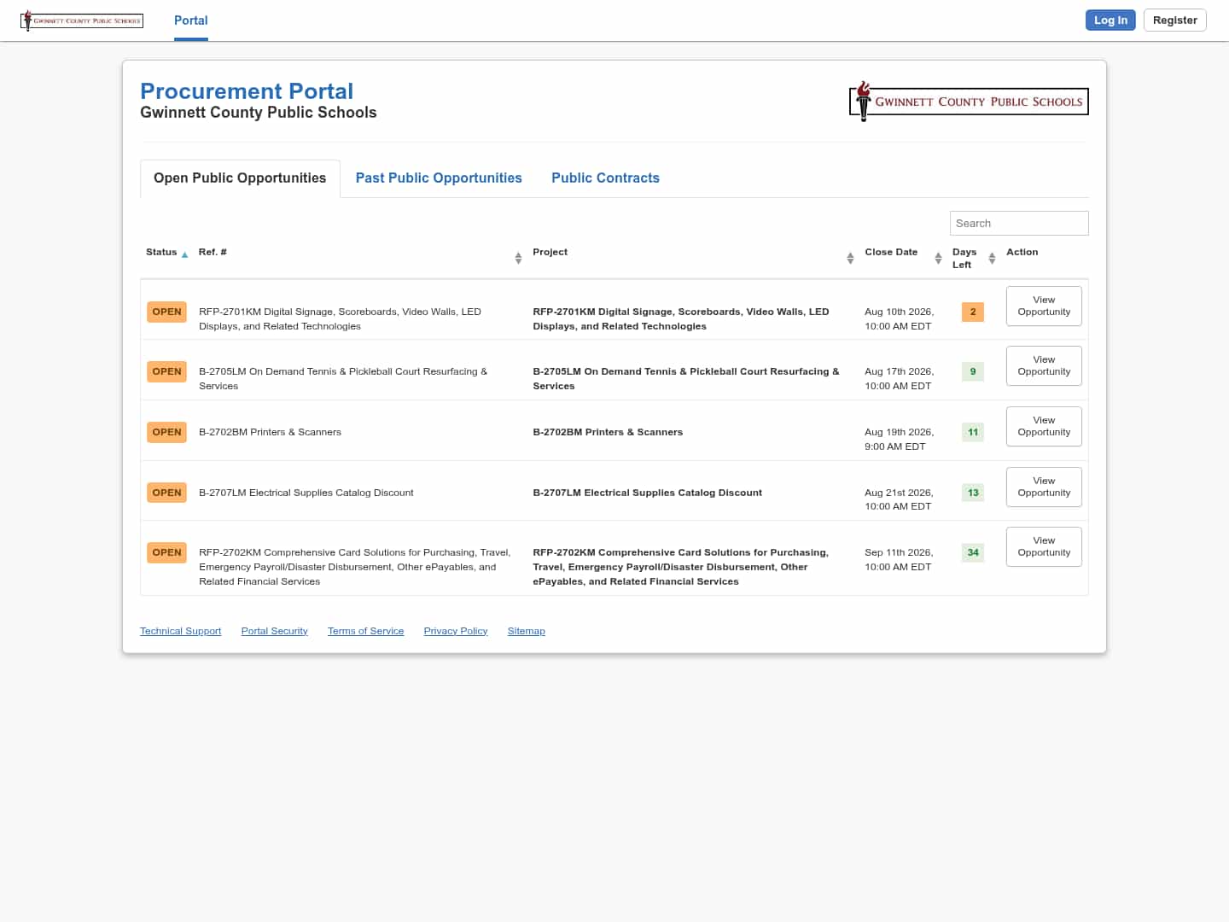This screenshot has width=1229, height=922.
Task: Click close date Aug 19th 2026
Action: coord(899,439)
